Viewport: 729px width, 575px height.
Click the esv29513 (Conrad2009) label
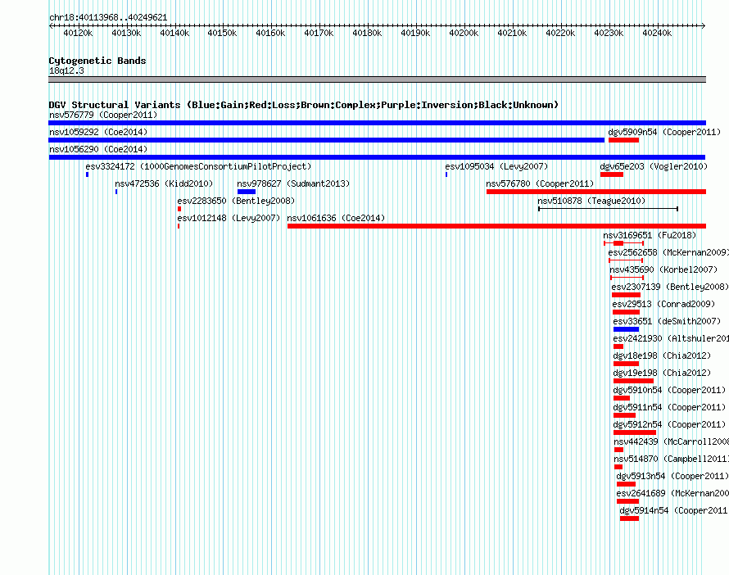664,304
